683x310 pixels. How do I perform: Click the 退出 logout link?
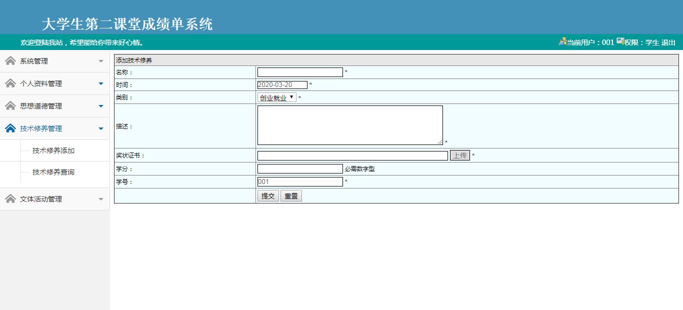click(x=668, y=42)
